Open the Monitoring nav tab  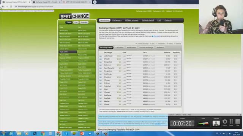105,20
